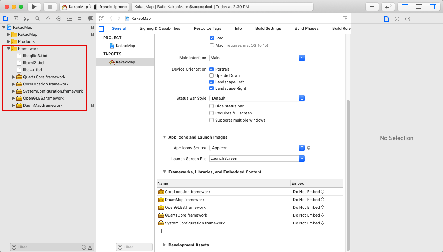The image size is (443, 252).
Task: Open the Find navigator magnifier icon
Action: (37, 19)
